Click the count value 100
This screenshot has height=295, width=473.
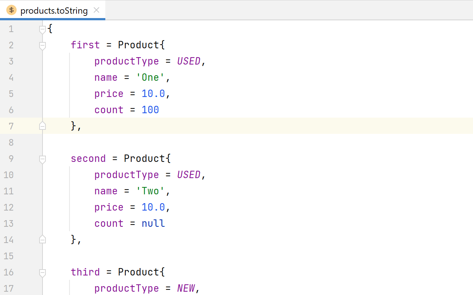click(150, 110)
